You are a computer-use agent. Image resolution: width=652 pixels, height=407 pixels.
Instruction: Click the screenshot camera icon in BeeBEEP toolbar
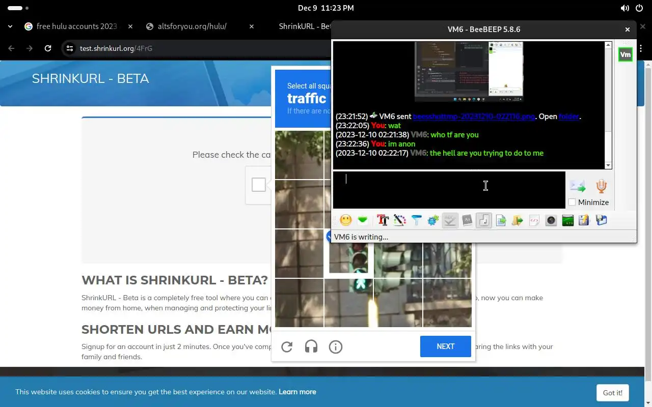pos(551,220)
